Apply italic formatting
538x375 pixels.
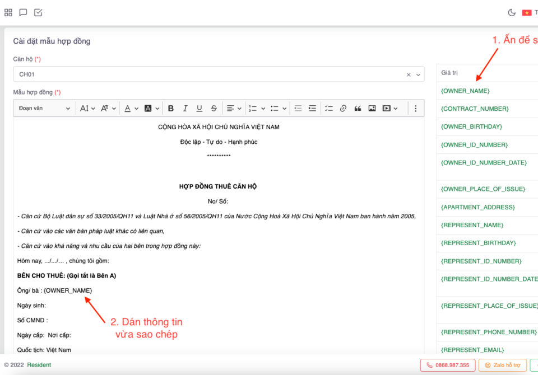[185, 109]
